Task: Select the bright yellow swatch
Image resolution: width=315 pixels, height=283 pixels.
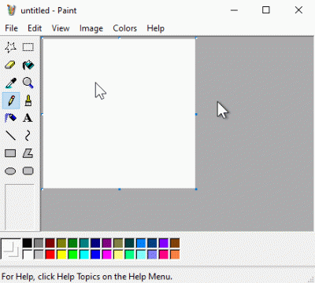Action: (x=61, y=255)
